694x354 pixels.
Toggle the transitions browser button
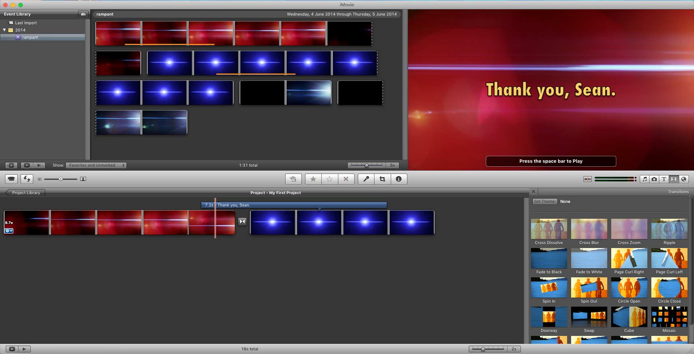click(x=674, y=179)
